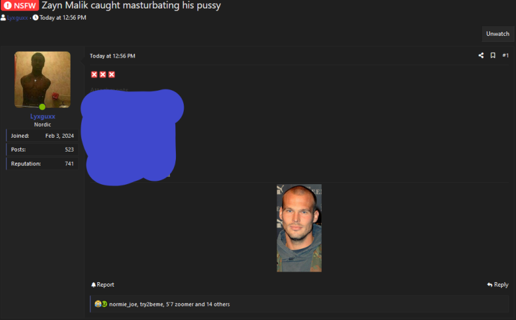Click the green online status indicator
The height and width of the screenshot is (320, 516).
coord(42,107)
